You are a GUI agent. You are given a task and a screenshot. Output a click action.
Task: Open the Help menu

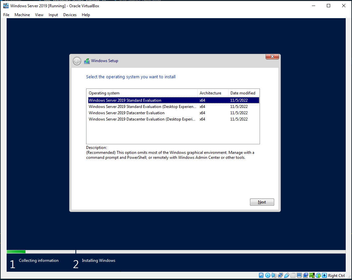(86, 15)
